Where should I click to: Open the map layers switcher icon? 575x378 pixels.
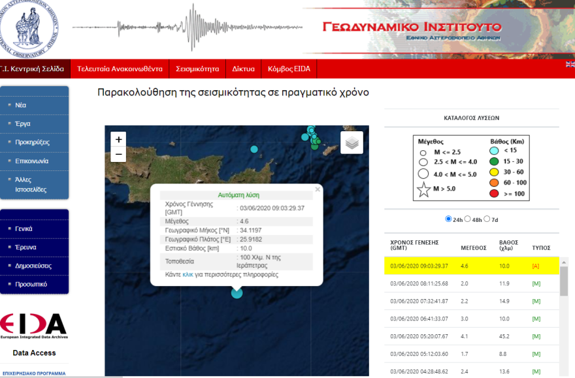coord(352,142)
